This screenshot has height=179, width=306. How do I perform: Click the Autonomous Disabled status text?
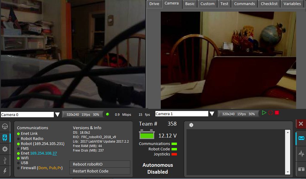click(x=158, y=169)
